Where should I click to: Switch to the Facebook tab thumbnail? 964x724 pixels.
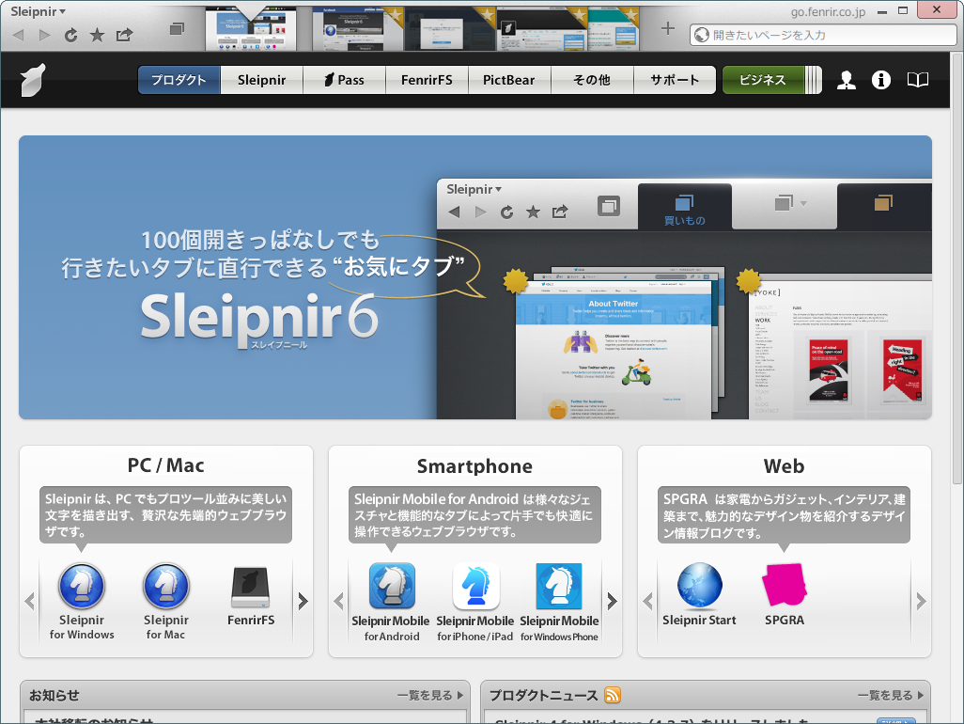tap(358, 29)
